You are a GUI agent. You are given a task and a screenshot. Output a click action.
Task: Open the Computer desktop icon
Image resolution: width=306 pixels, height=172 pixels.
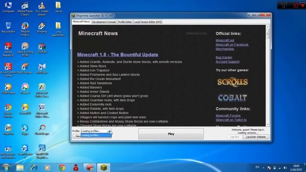coord(8,7)
